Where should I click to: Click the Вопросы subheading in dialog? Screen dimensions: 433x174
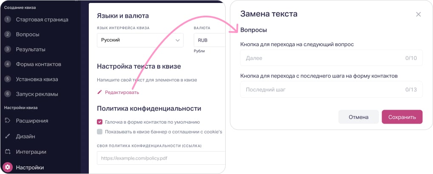254,30
